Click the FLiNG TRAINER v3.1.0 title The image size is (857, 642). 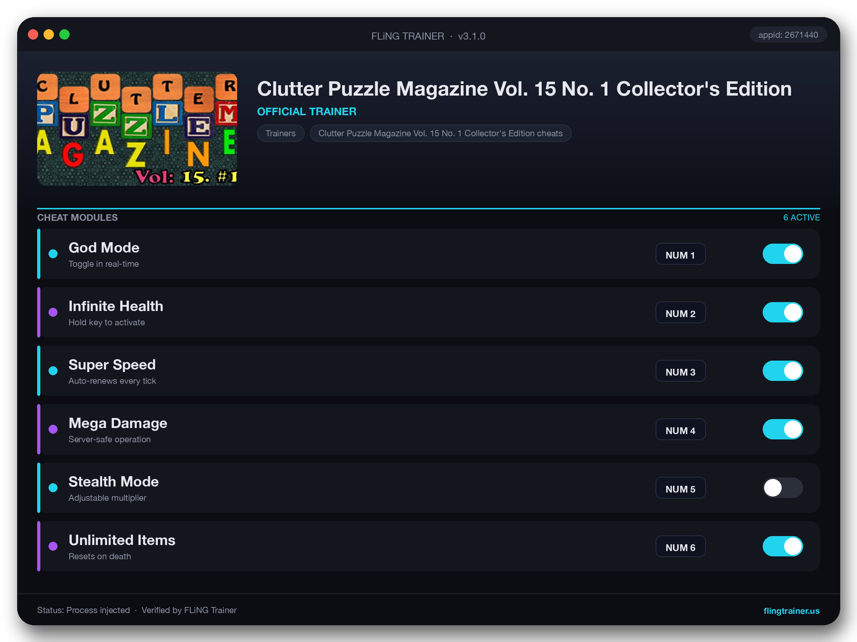click(428, 36)
